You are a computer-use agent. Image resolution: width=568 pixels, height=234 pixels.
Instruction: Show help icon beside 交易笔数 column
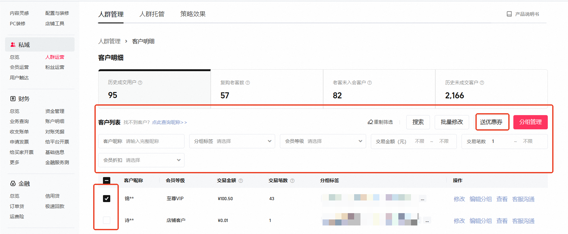[x=292, y=181]
